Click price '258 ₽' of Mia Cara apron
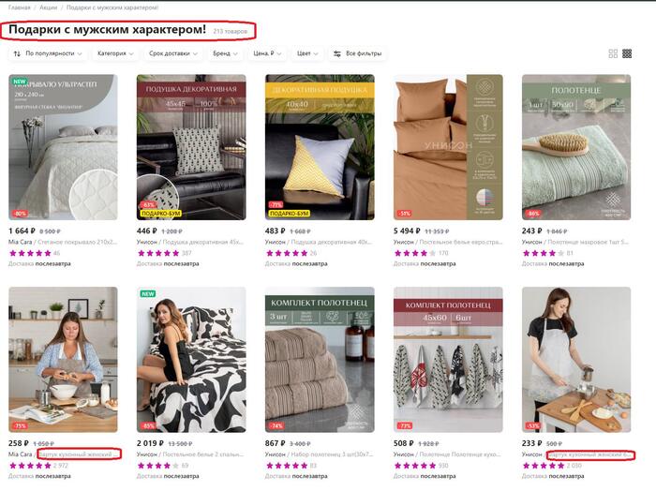Viewport: 656px width, 491px height. (x=19, y=443)
